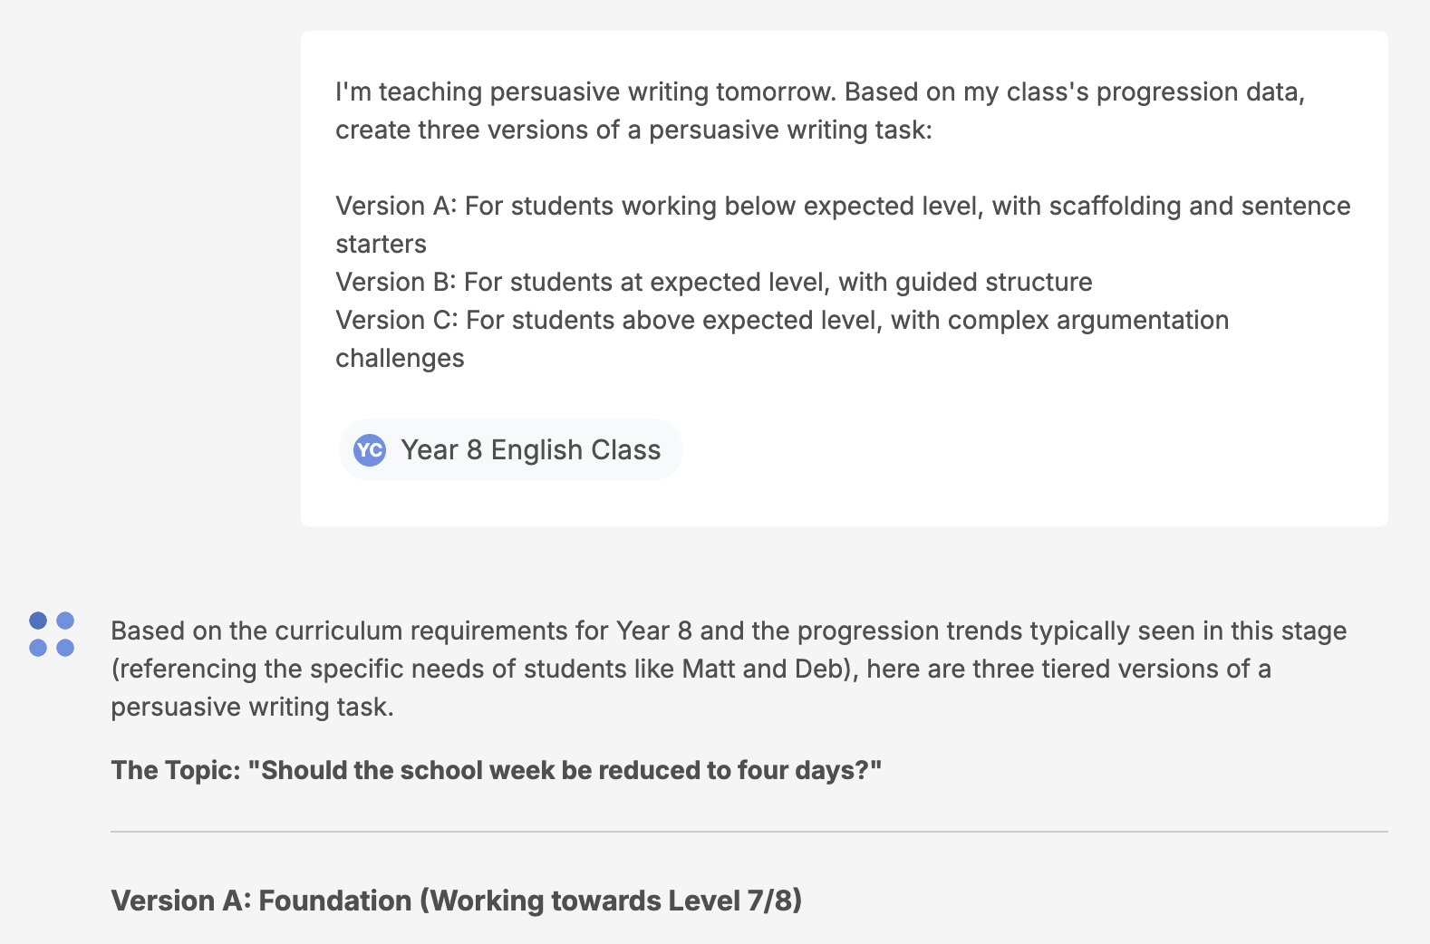Click the four-dot assistant logo
Screen dimensions: 1430x944
coord(52,634)
